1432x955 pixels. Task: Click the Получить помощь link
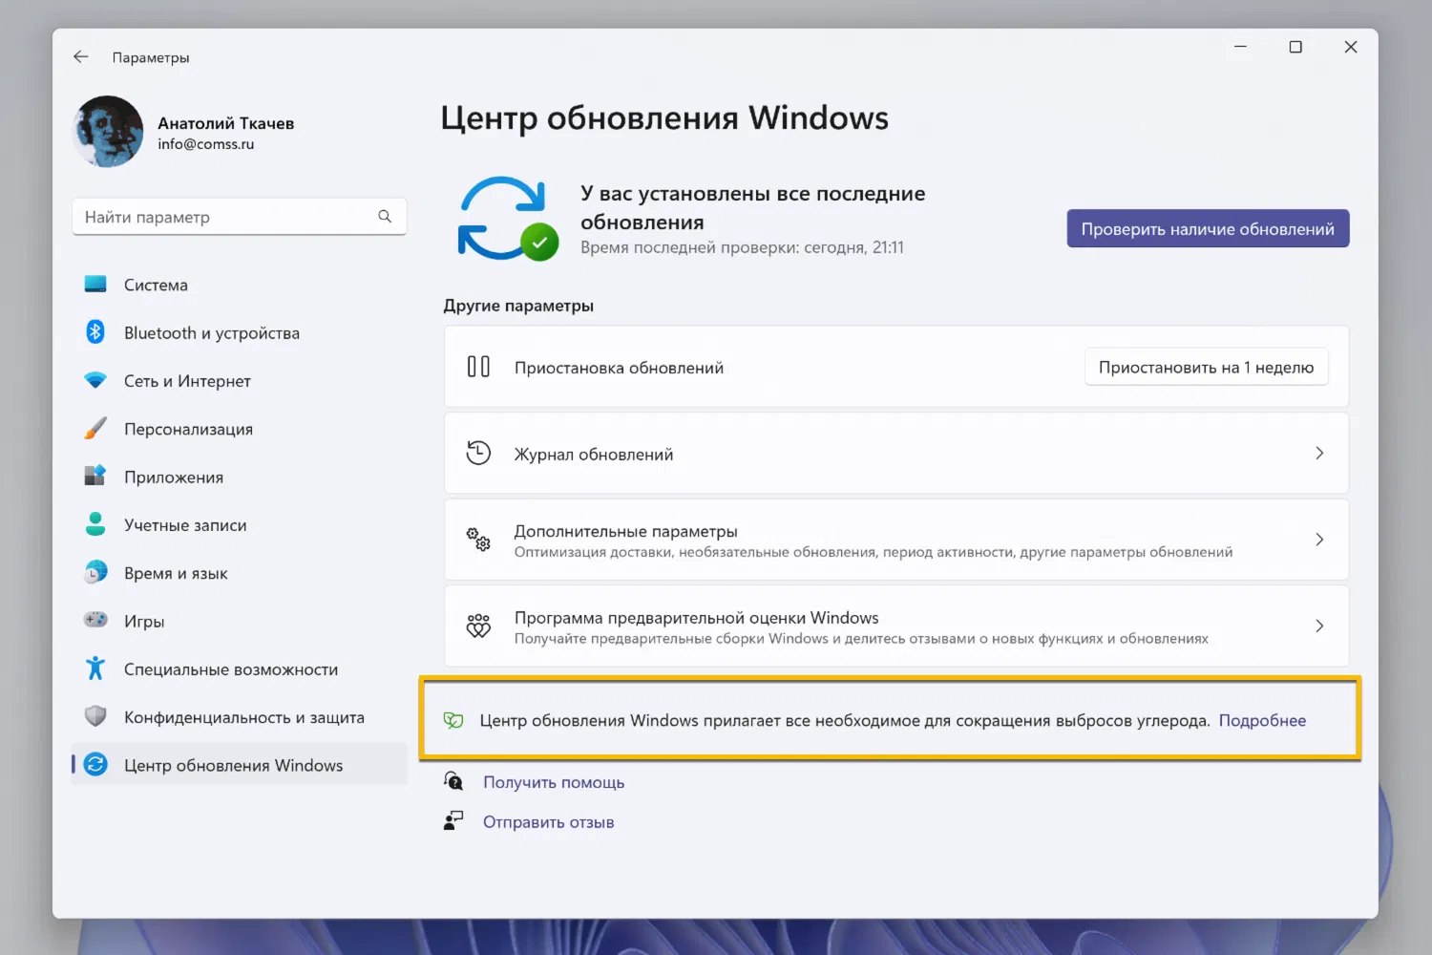553,782
